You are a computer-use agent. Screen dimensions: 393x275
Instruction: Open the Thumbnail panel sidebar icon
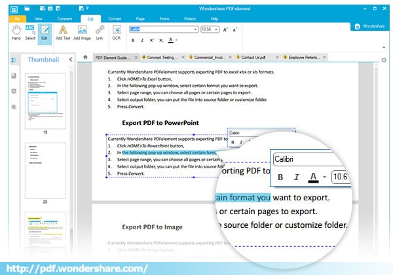14,60
